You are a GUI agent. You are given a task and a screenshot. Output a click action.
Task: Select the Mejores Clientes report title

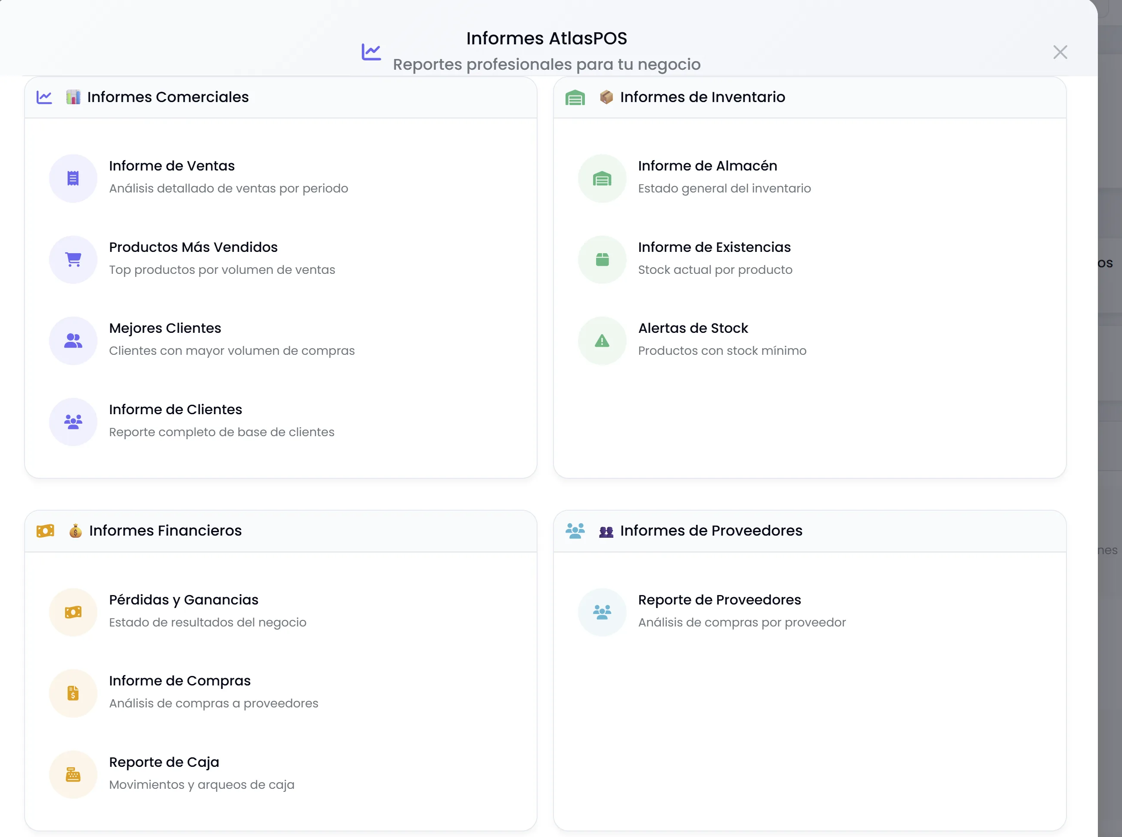point(165,329)
